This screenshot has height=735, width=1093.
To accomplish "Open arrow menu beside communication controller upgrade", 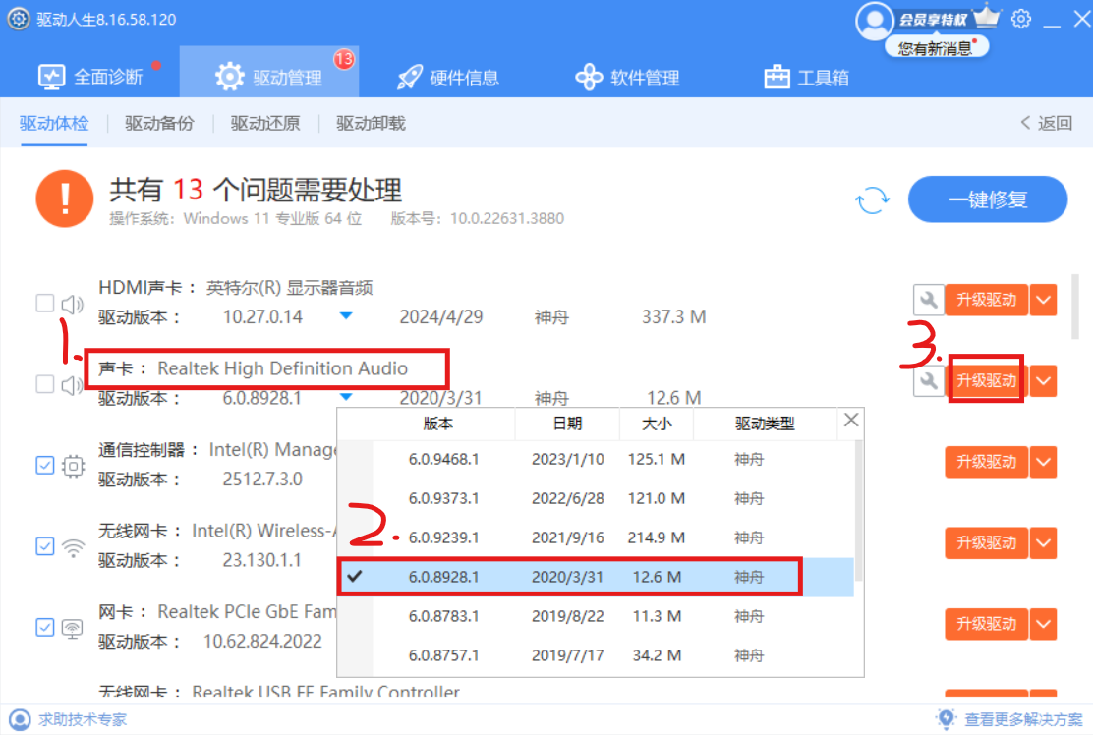I will (x=1044, y=462).
